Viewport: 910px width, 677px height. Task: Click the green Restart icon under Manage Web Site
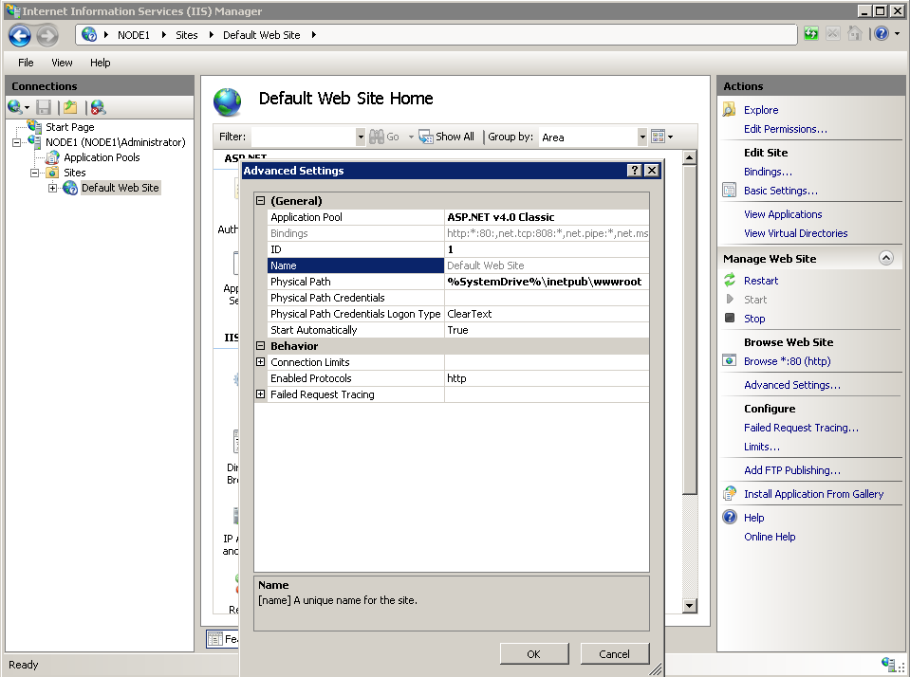tap(730, 281)
